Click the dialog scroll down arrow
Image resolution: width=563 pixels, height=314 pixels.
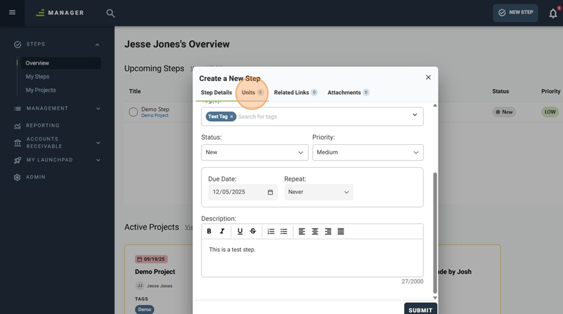435,298
